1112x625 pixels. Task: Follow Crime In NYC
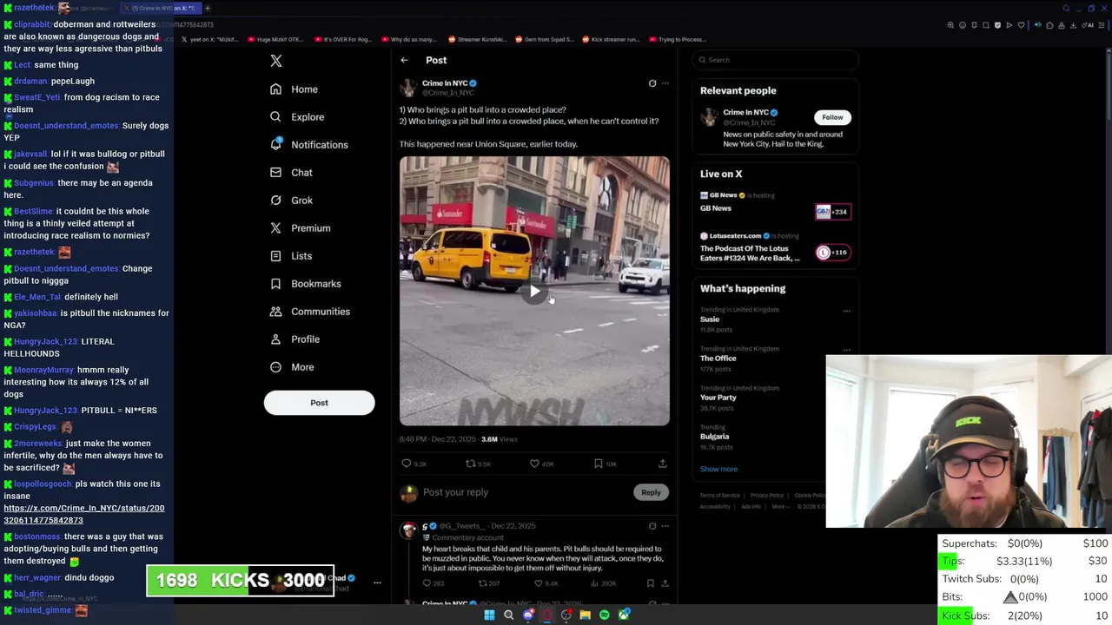point(832,117)
